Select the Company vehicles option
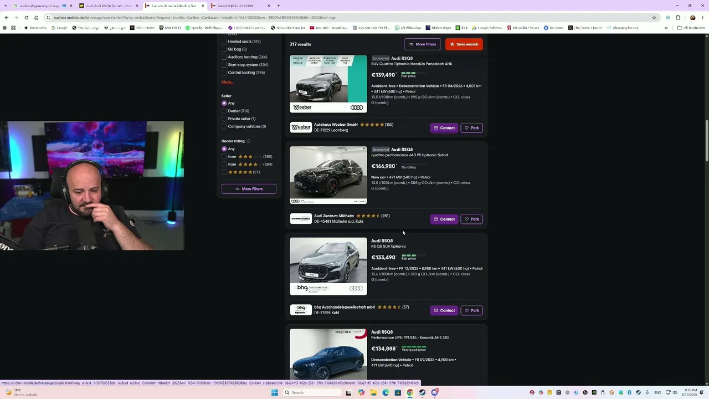 pyautogui.click(x=224, y=126)
